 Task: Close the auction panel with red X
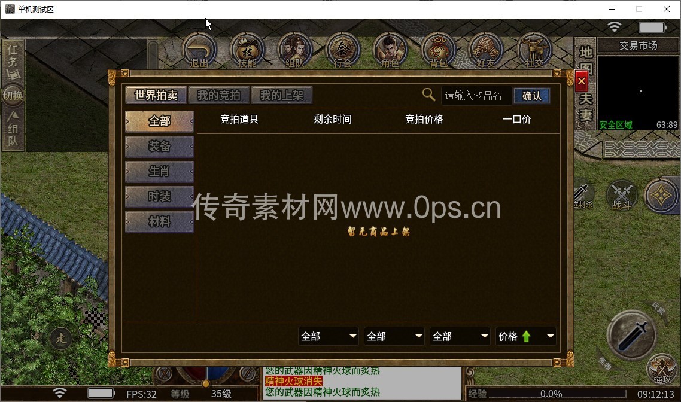click(x=582, y=81)
